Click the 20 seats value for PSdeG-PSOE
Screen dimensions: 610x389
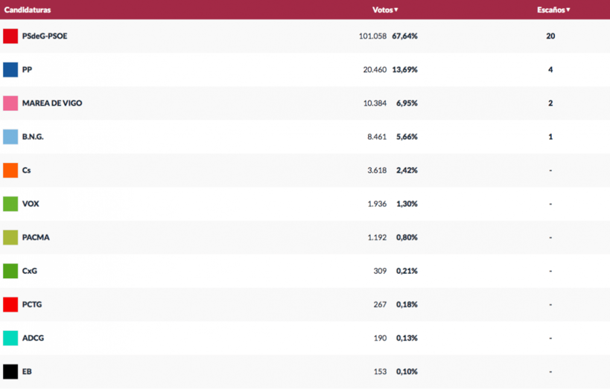click(x=550, y=36)
